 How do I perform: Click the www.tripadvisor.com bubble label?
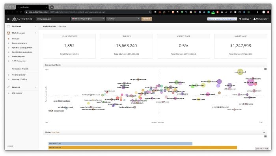[220, 107]
